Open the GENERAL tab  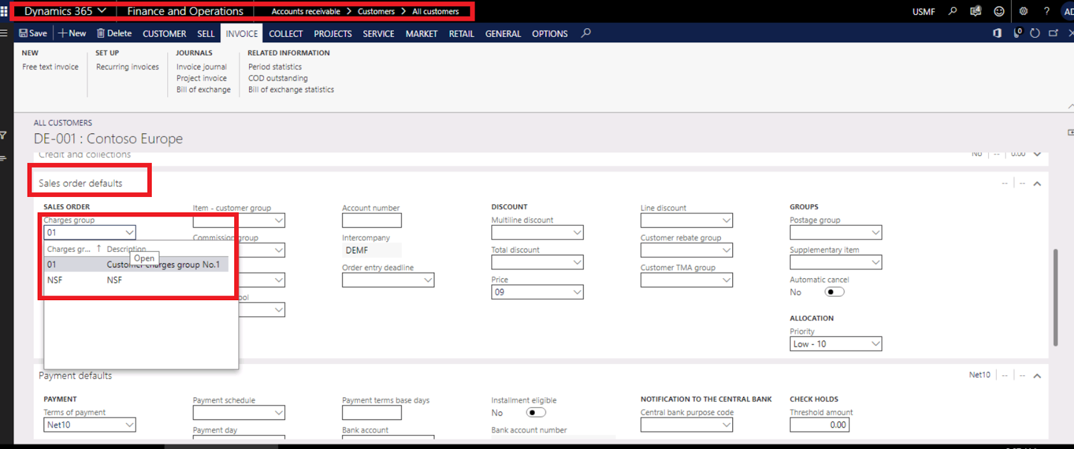pyautogui.click(x=503, y=34)
